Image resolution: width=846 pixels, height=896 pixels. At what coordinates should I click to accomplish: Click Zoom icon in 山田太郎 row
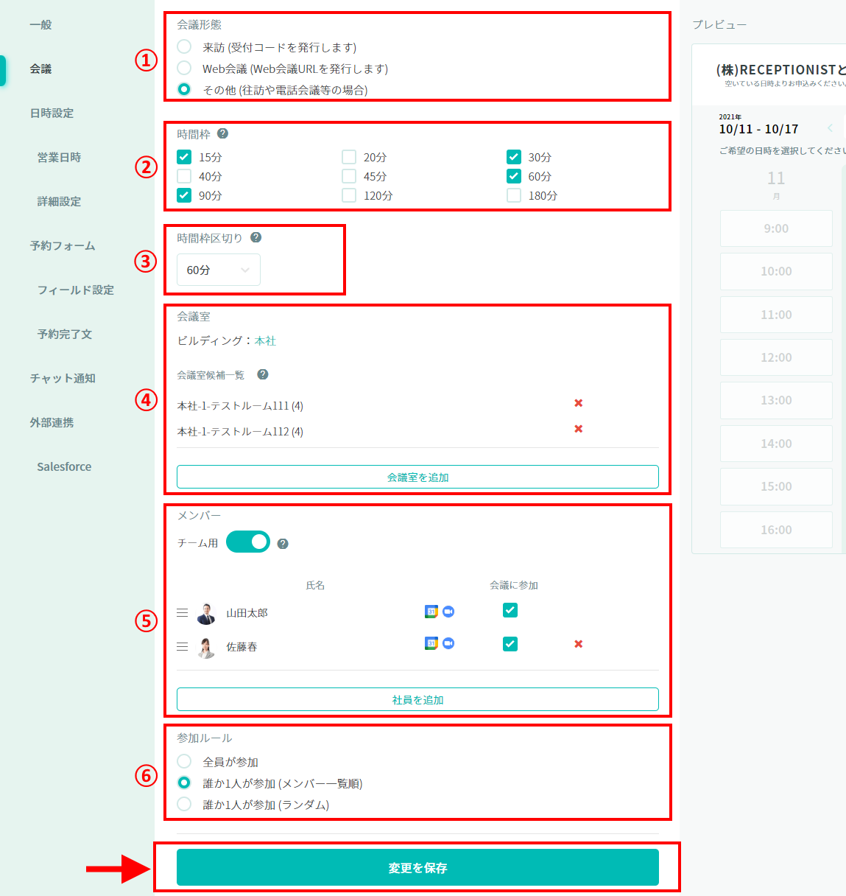point(448,612)
